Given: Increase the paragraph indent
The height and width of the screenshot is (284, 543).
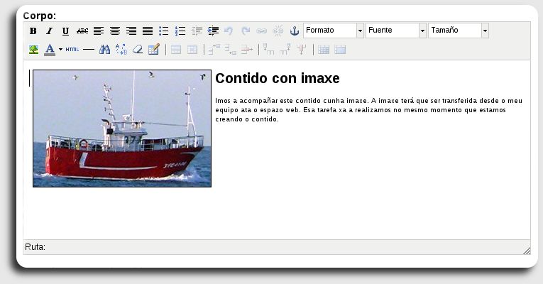Looking at the screenshot, I should point(213,31).
